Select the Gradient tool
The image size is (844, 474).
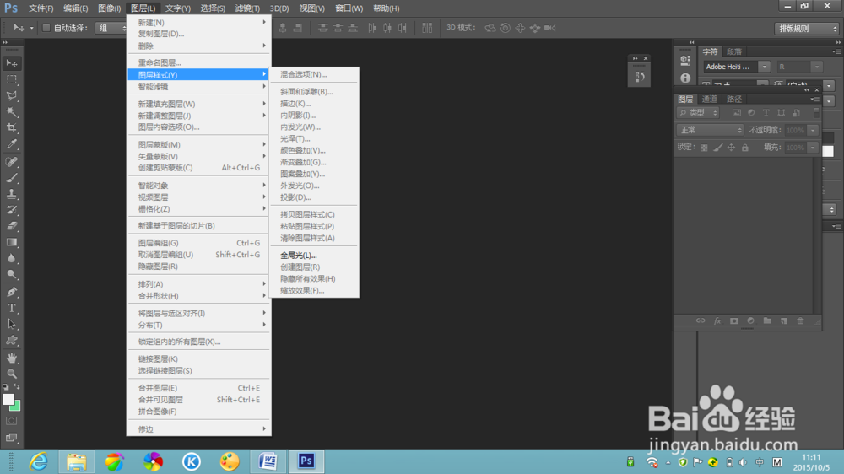(11, 242)
